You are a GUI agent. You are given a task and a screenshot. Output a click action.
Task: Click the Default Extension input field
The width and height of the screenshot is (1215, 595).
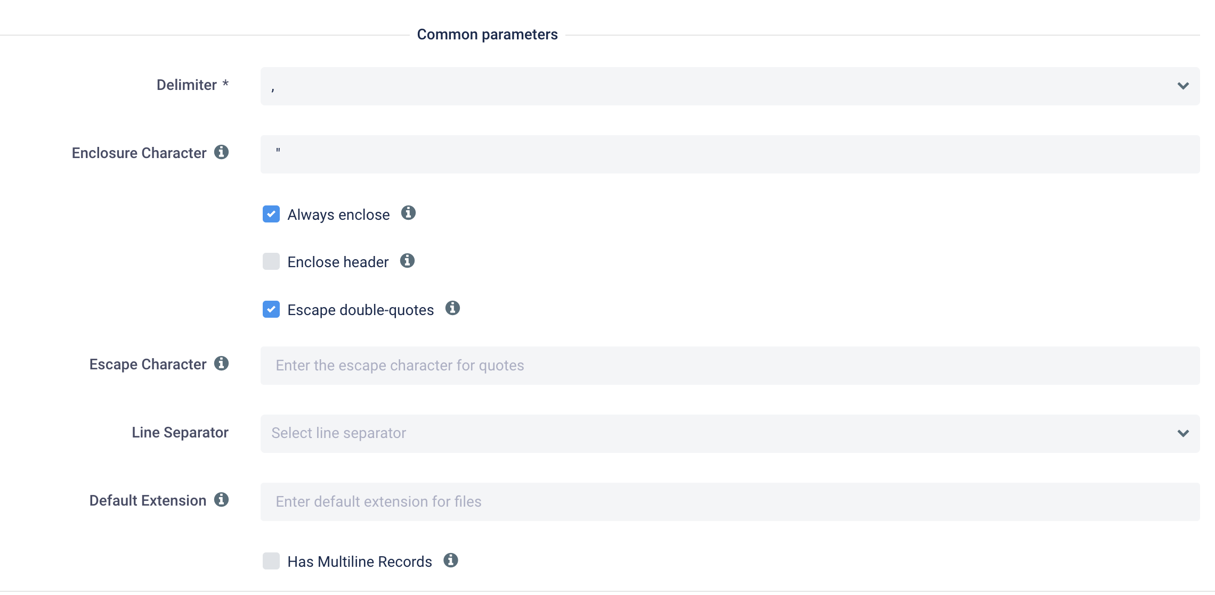730,502
